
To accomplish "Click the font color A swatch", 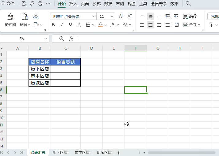I will coord(113,25).
